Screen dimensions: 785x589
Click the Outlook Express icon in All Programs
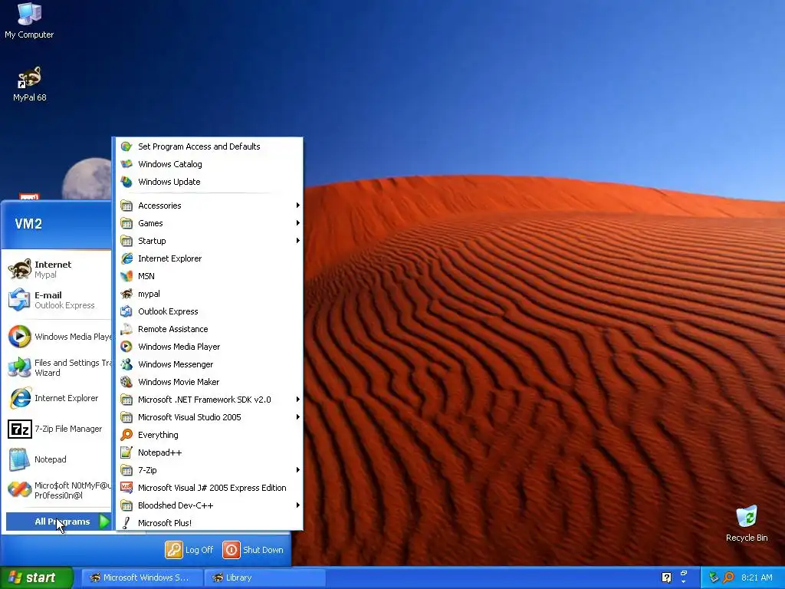click(126, 311)
